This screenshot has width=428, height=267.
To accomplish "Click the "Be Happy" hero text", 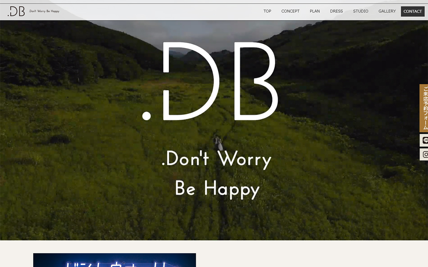I will click(217, 189).
